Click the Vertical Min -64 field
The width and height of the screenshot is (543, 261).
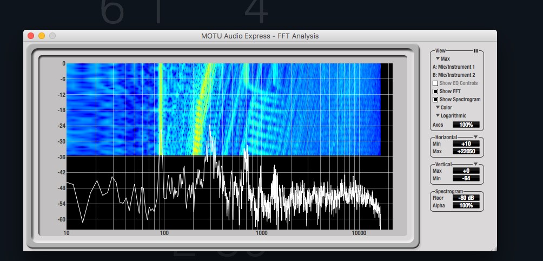coord(466,178)
